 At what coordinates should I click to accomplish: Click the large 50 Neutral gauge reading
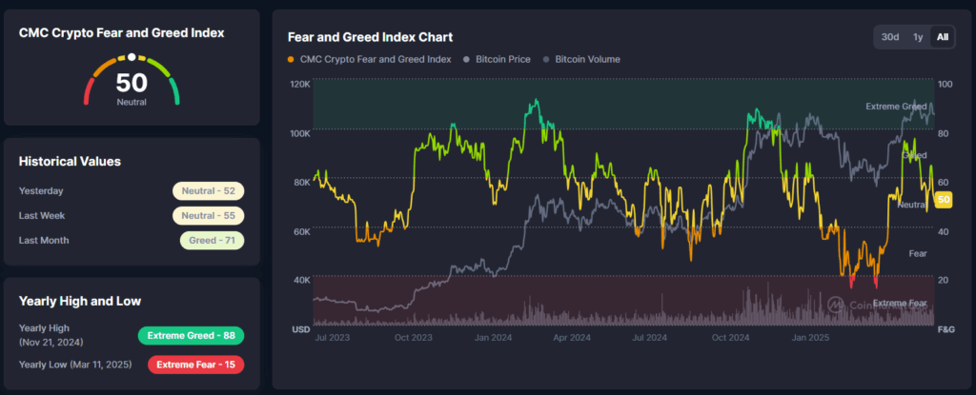[x=132, y=86]
